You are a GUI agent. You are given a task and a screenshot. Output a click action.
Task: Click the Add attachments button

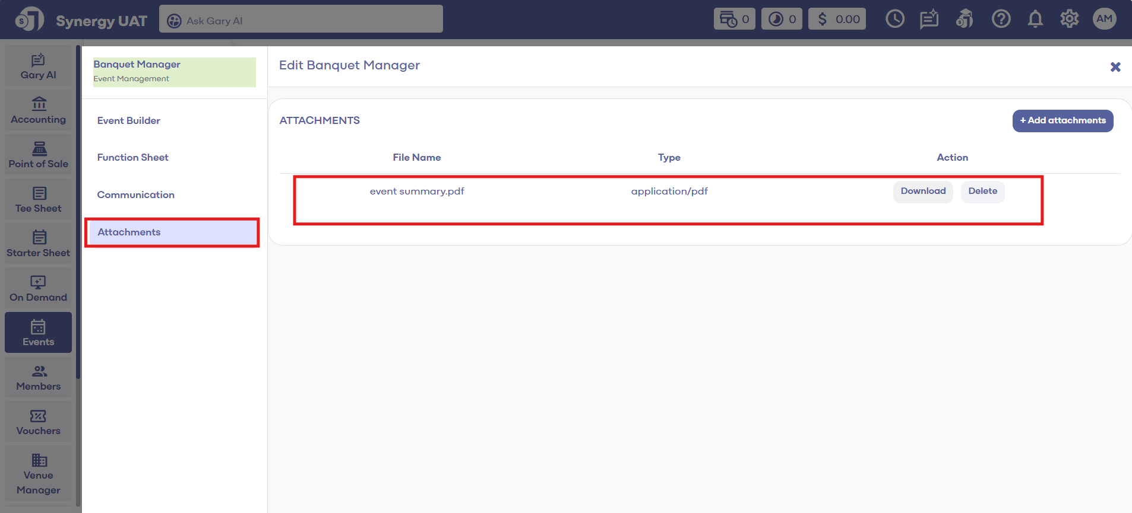tap(1063, 120)
